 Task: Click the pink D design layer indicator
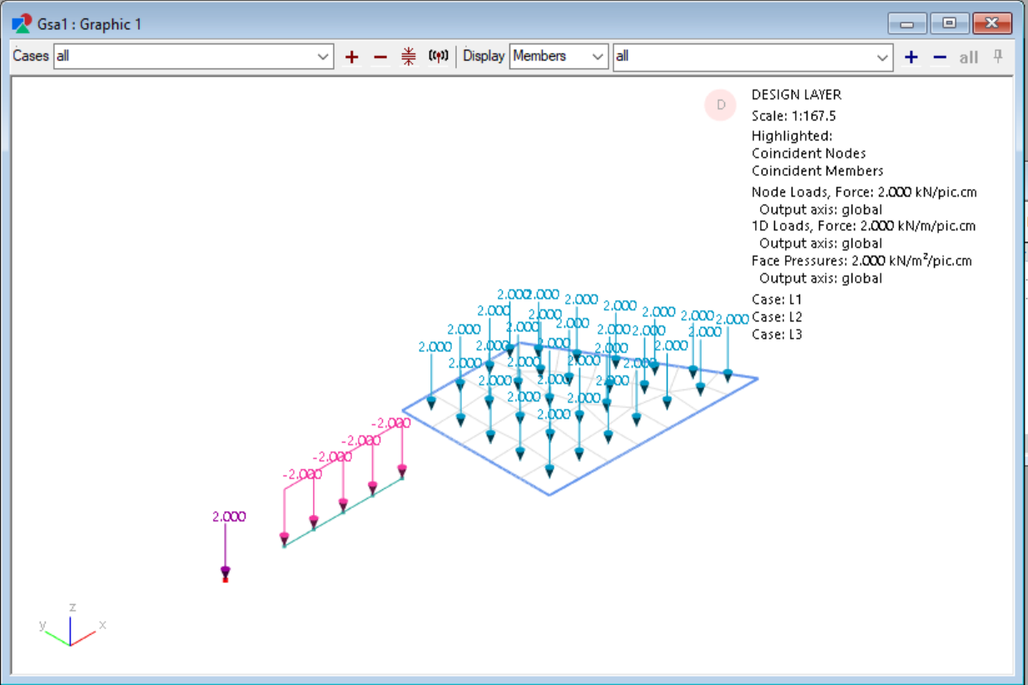pos(719,105)
